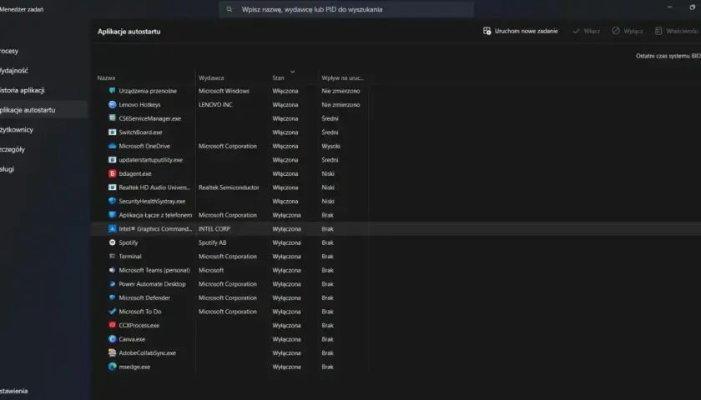
Task: Click the Włącz button
Action: [x=586, y=32]
